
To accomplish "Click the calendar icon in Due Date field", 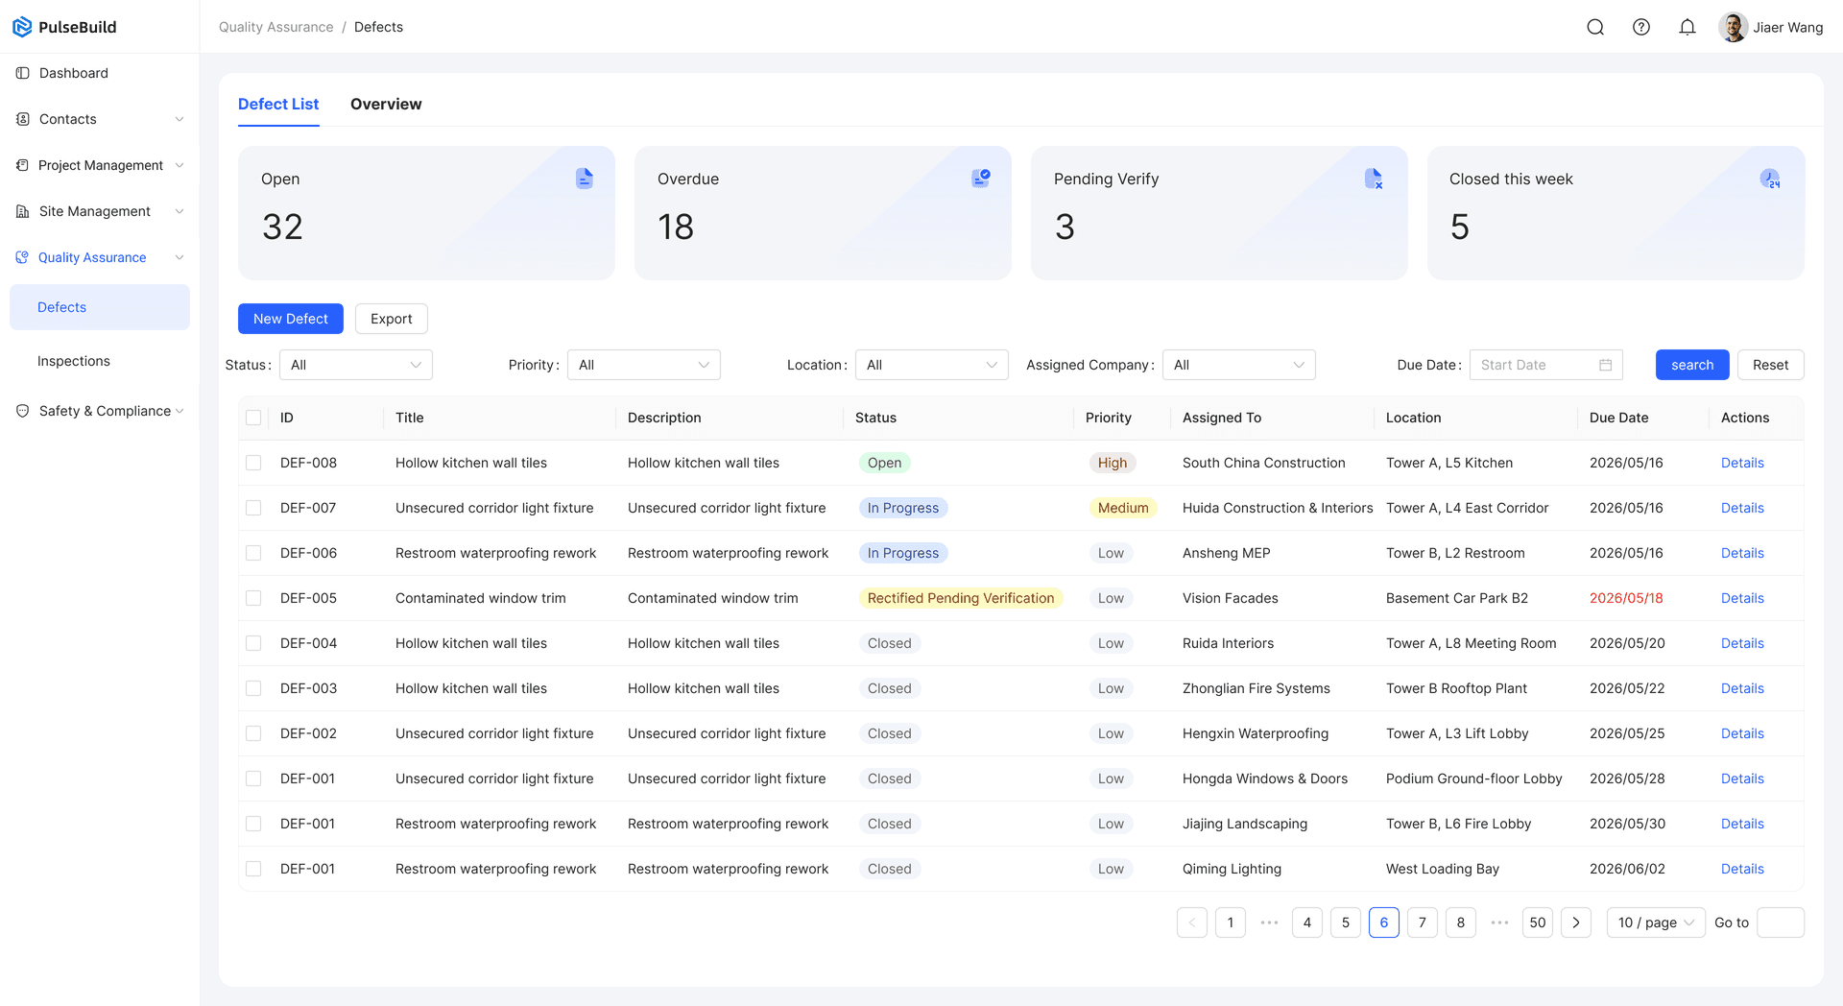I will pos(1605,365).
